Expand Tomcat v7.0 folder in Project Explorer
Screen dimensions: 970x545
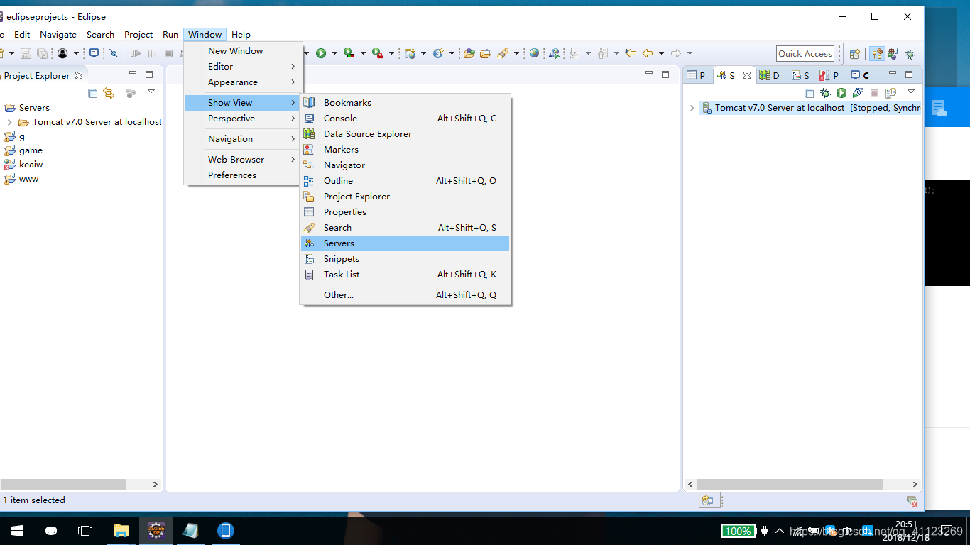pos(9,122)
